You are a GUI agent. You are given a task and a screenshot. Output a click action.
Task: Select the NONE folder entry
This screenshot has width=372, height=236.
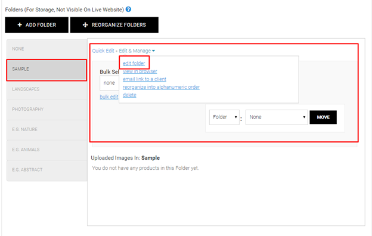point(46,49)
